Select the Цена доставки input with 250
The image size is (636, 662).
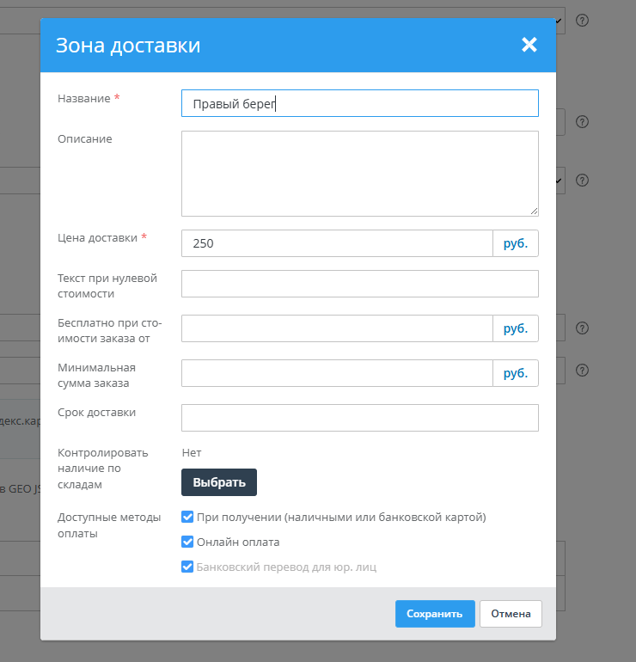click(337, 243)
